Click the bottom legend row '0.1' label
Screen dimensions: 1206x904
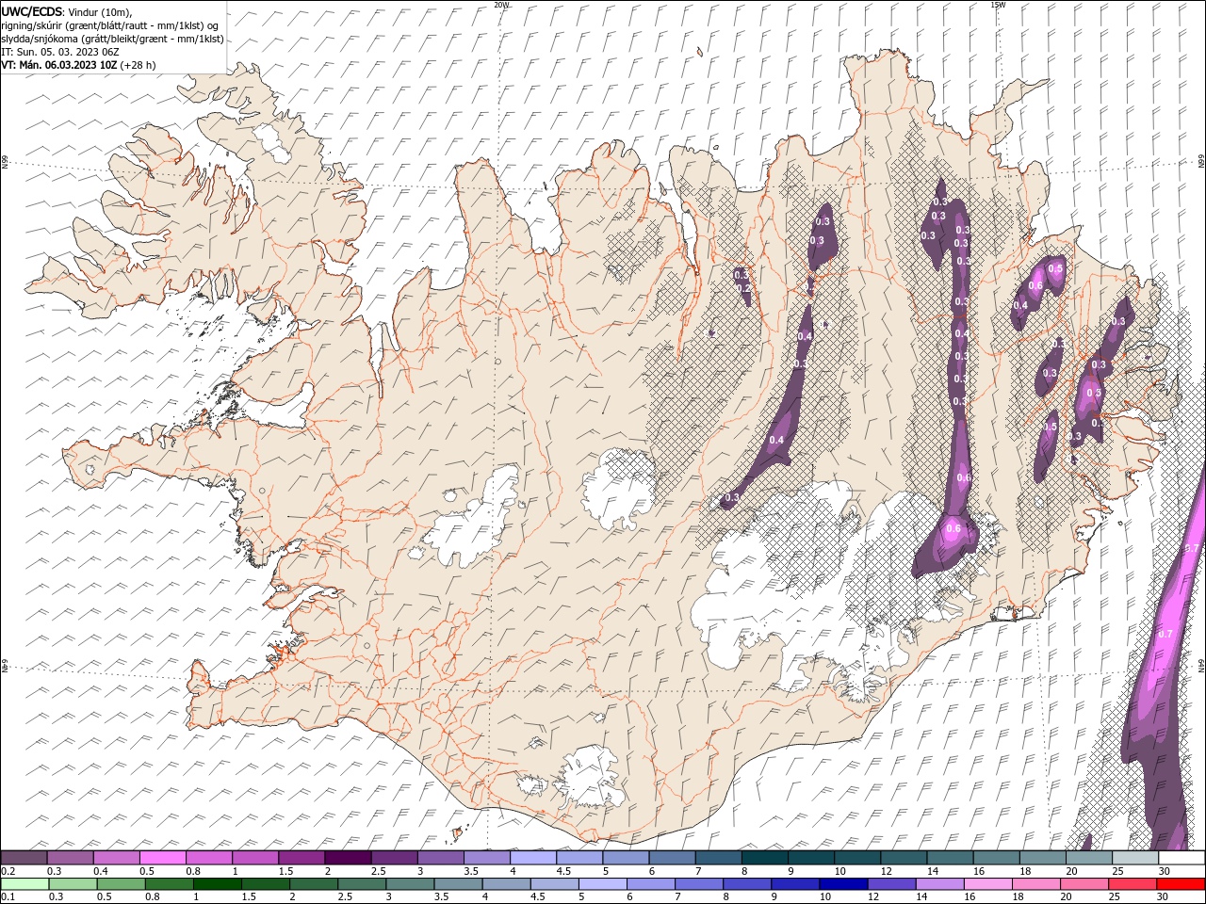(x=8, y=897)
